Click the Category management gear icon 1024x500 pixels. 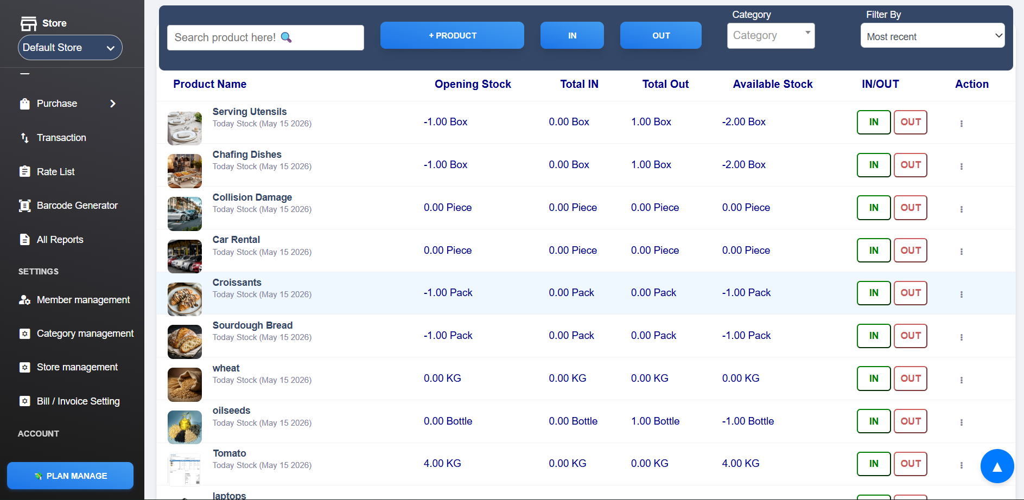point(24,334)
